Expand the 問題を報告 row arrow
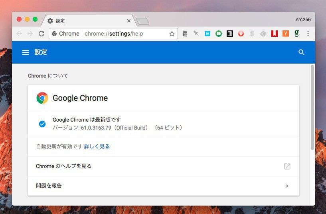The height and width of the screenshot is (214, 326). (287, 186)
